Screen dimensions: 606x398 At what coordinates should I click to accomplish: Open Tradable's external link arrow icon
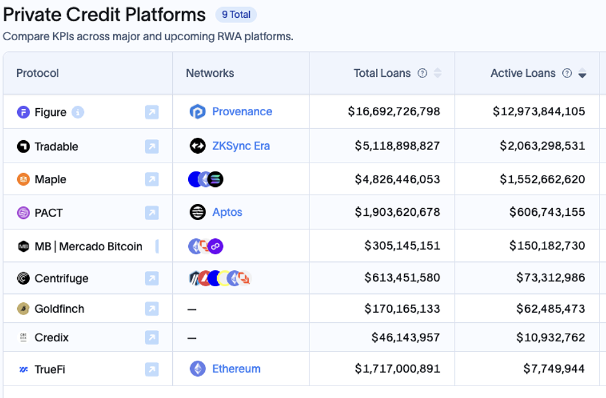coord(151,147)
